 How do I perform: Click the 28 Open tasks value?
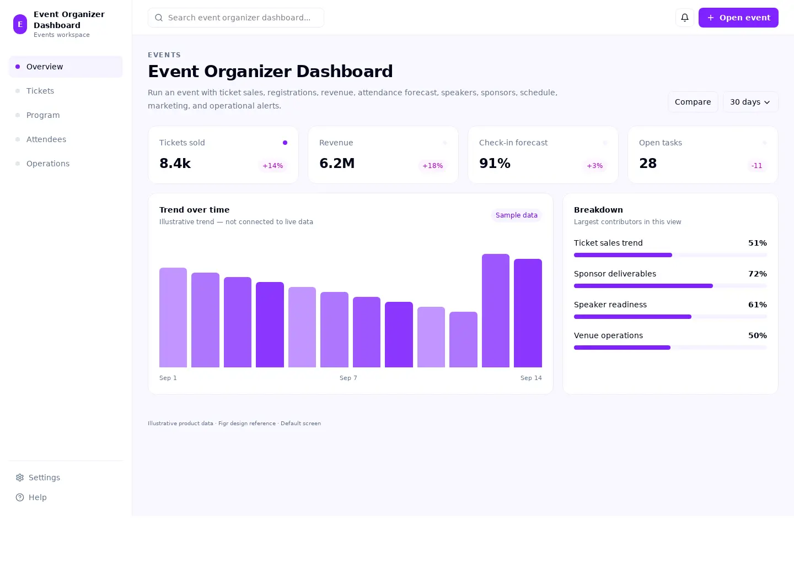point(648,164)
